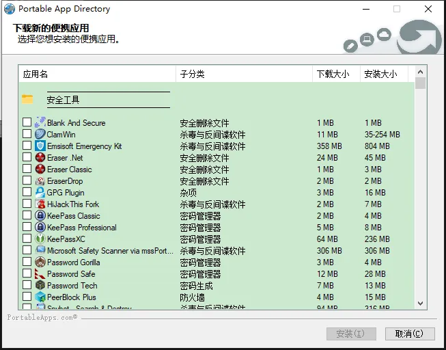Check the KeePass Classic checkbox
Screen dimensions: 446x350
pos(27,215)
